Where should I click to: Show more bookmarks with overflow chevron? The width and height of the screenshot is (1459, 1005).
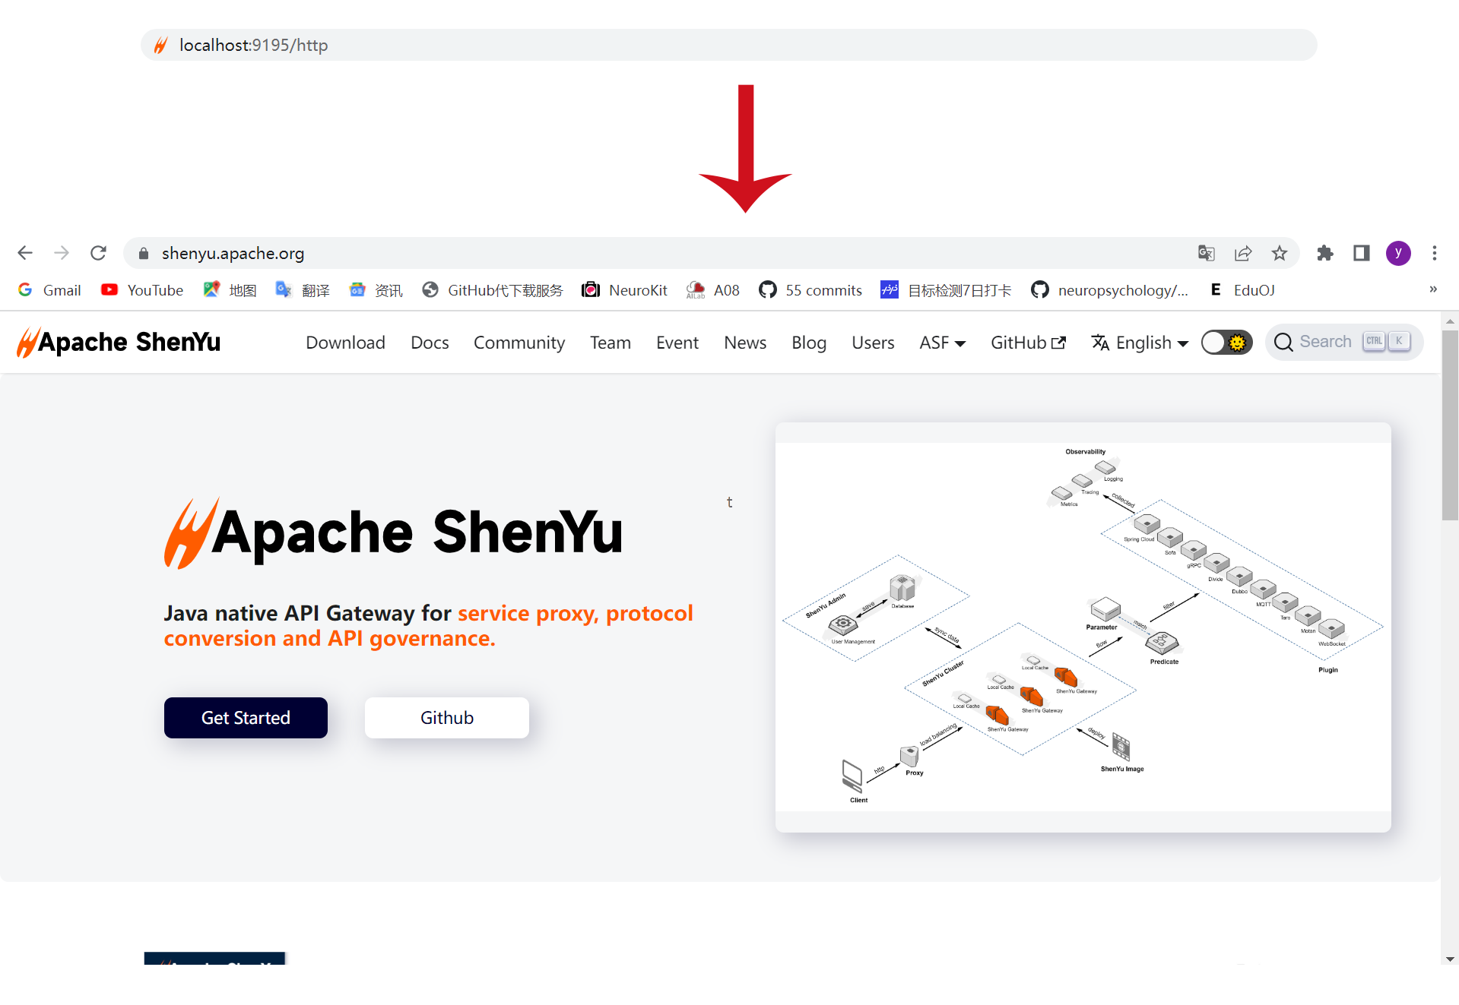point(1433,289)
